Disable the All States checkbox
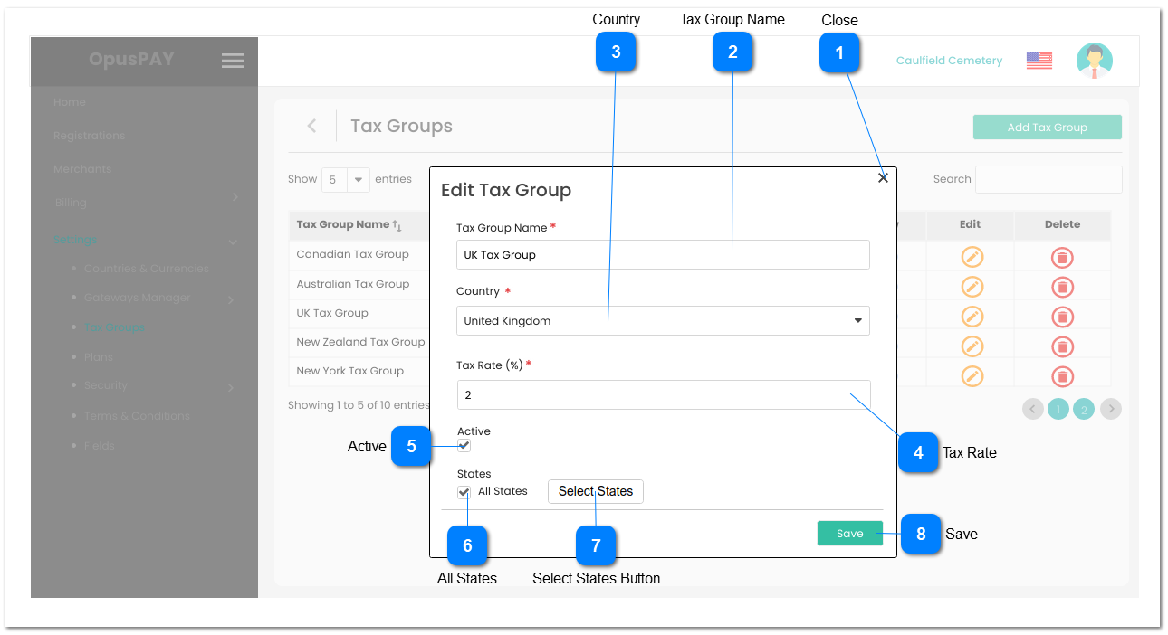The height and width of the screenshot is (635, 1168). click(464, 491)
